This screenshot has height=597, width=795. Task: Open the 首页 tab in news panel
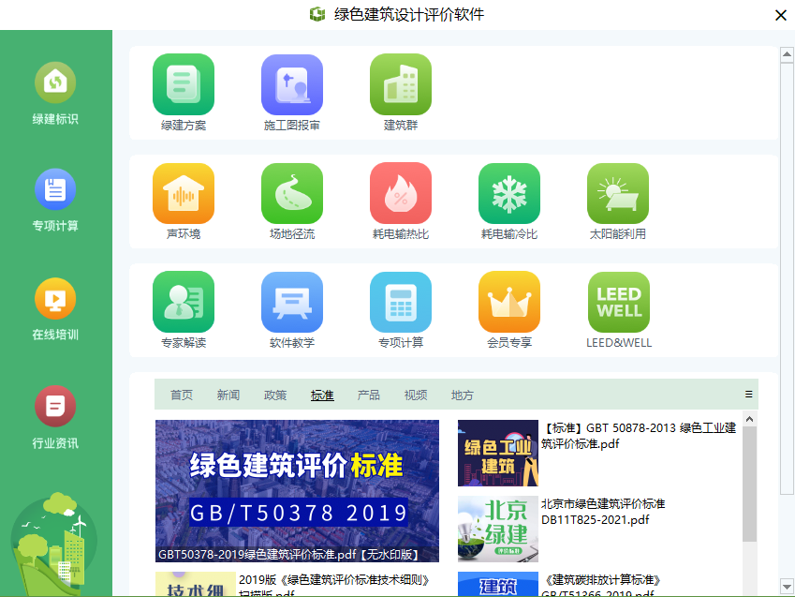[182, 396]
